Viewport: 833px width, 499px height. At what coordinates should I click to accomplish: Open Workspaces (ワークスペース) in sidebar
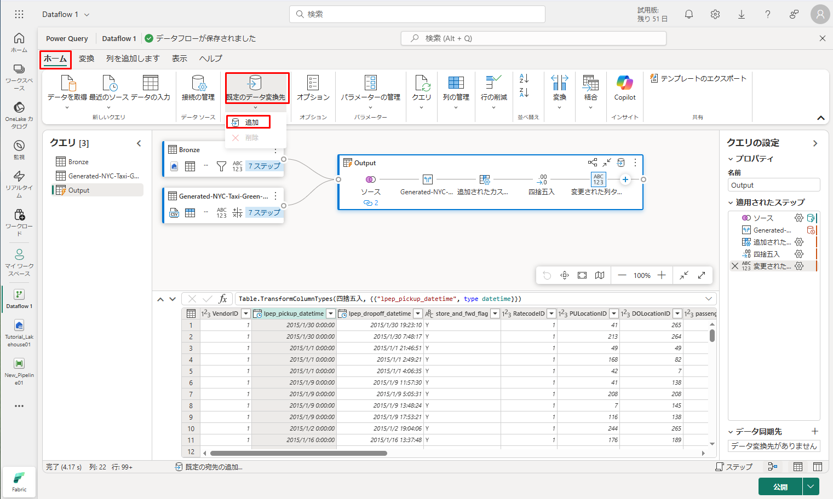point(19,77)
